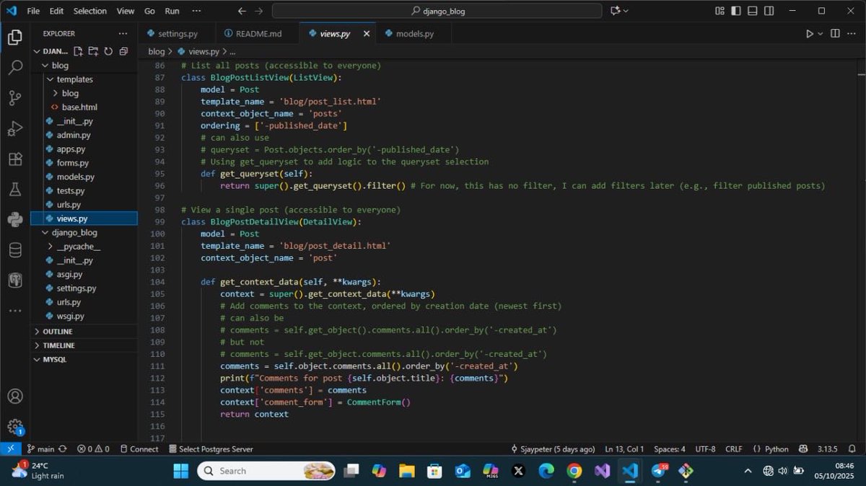Click the New File icon in Explorer

[78, 51]
